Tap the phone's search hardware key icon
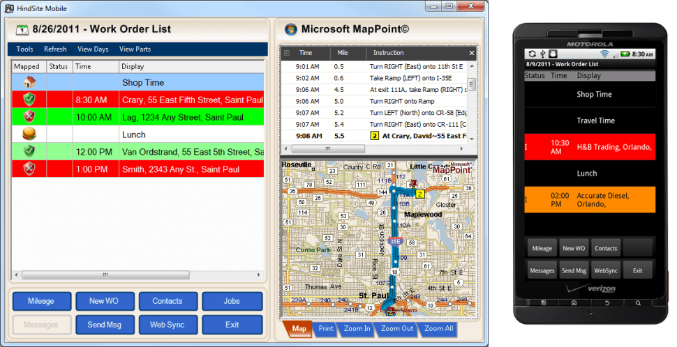The width and height of the screenshot is (677, 347). 638,303
